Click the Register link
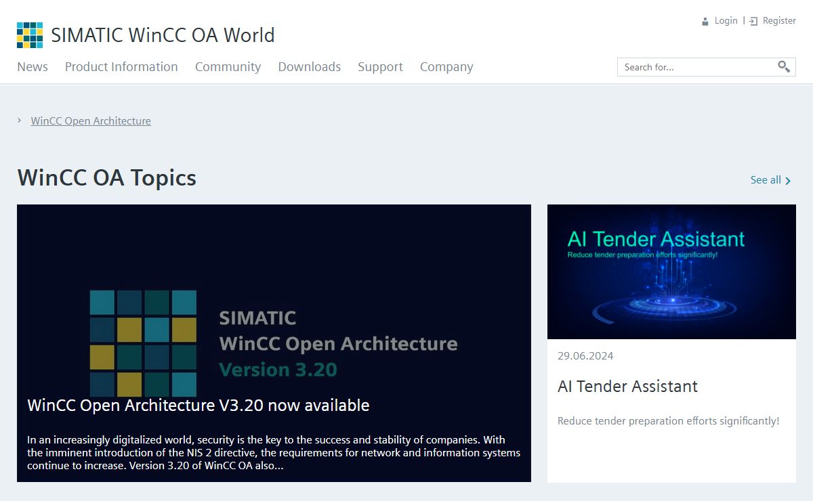813x501 pixels. click(779, 21)
